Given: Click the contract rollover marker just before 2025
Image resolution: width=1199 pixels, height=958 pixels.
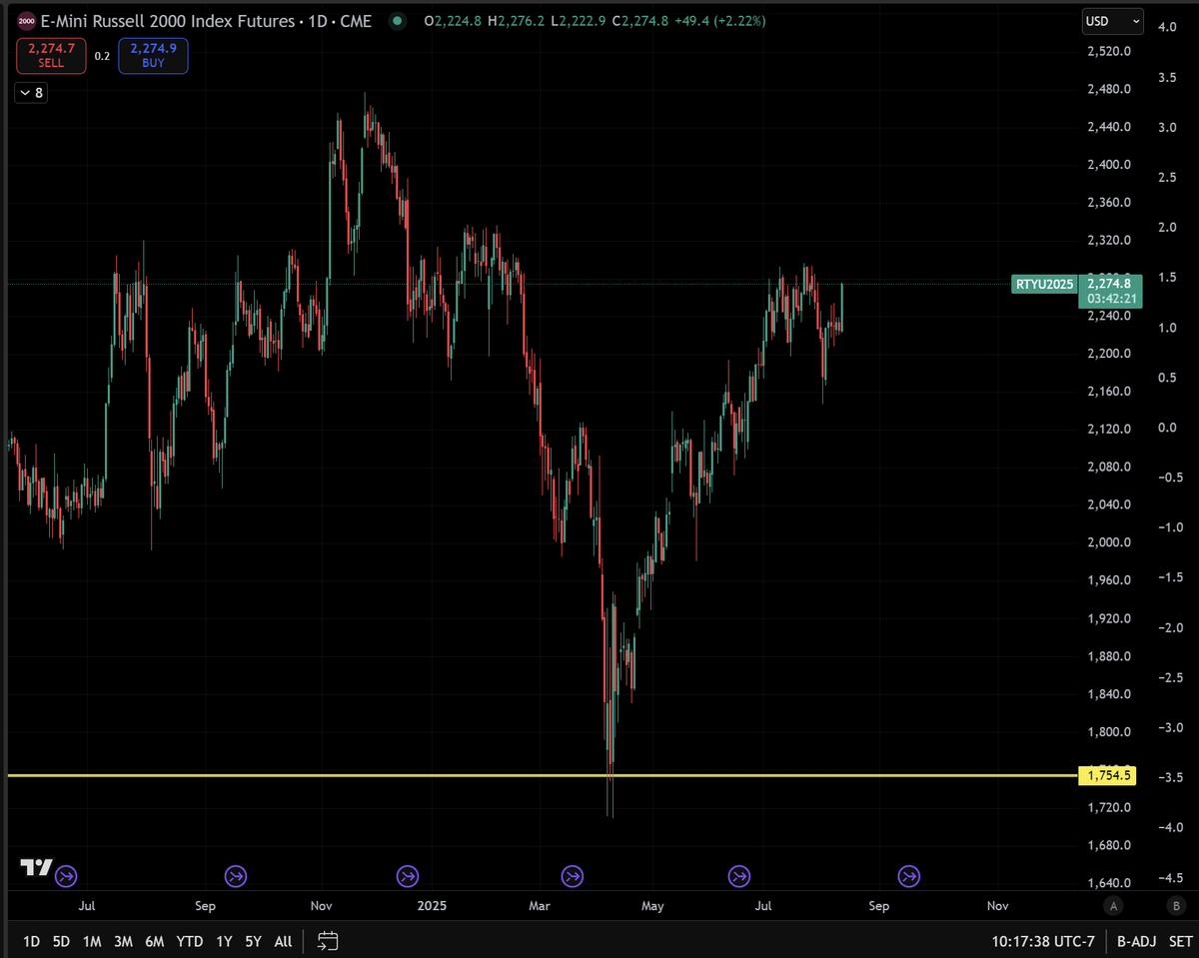Looking at the screenshot, I should pyautogui.click(x=407, y=876).
